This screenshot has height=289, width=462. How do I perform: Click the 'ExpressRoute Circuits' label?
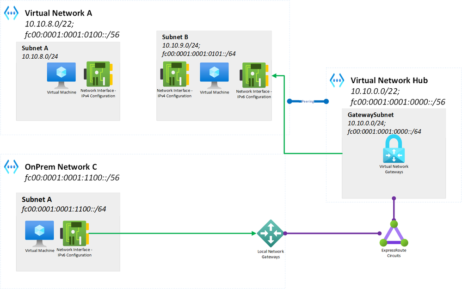coord(394,253)
